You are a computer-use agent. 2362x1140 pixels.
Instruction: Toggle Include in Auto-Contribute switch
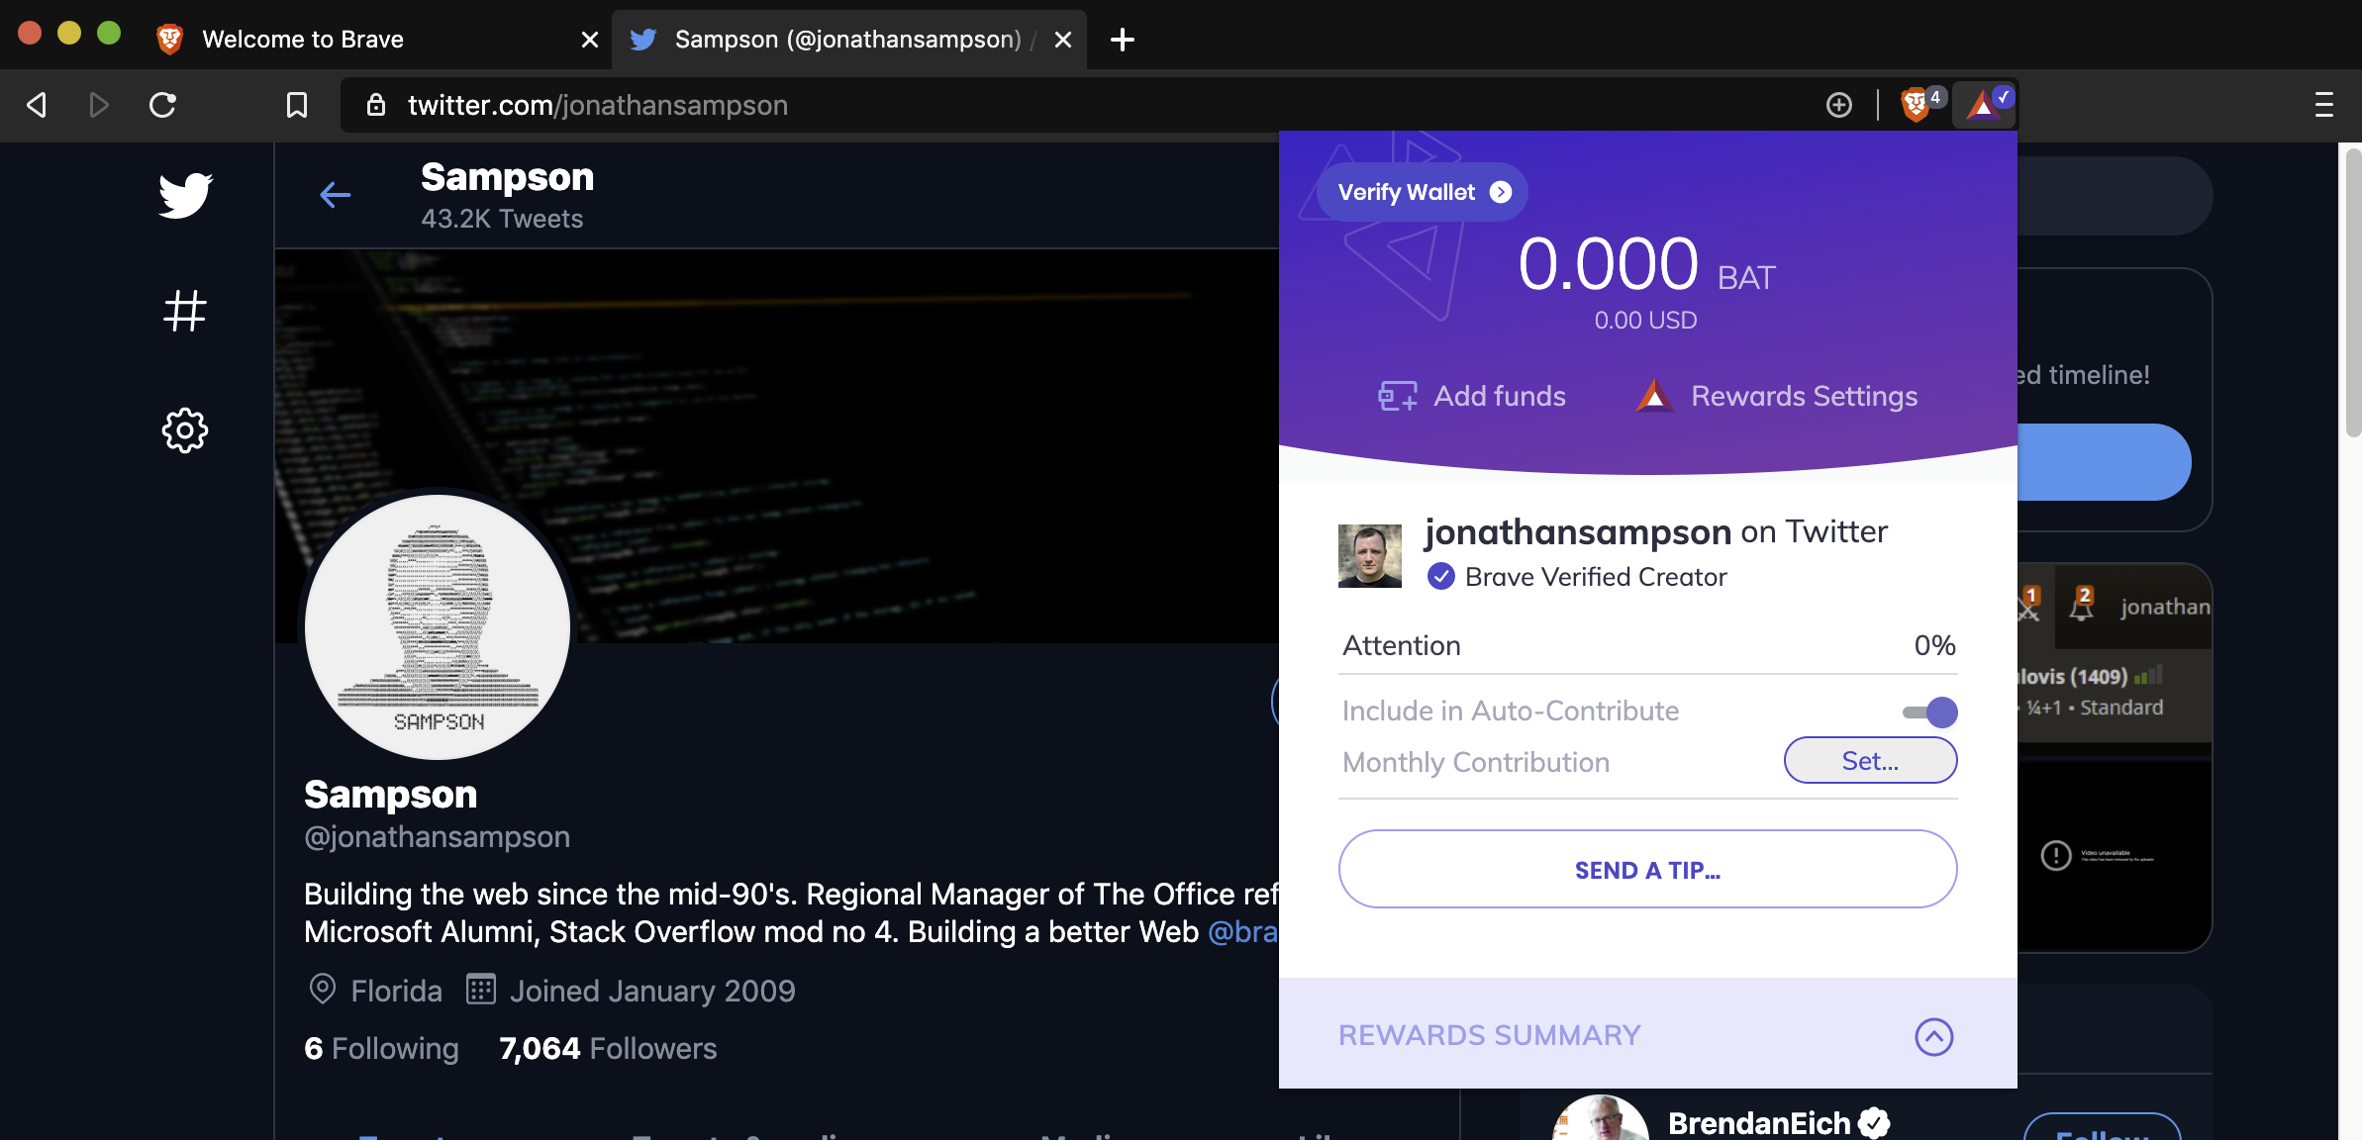[x=1930, y=712]
